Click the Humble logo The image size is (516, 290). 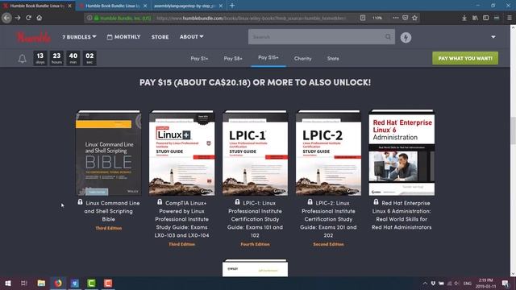coord(34,37)
